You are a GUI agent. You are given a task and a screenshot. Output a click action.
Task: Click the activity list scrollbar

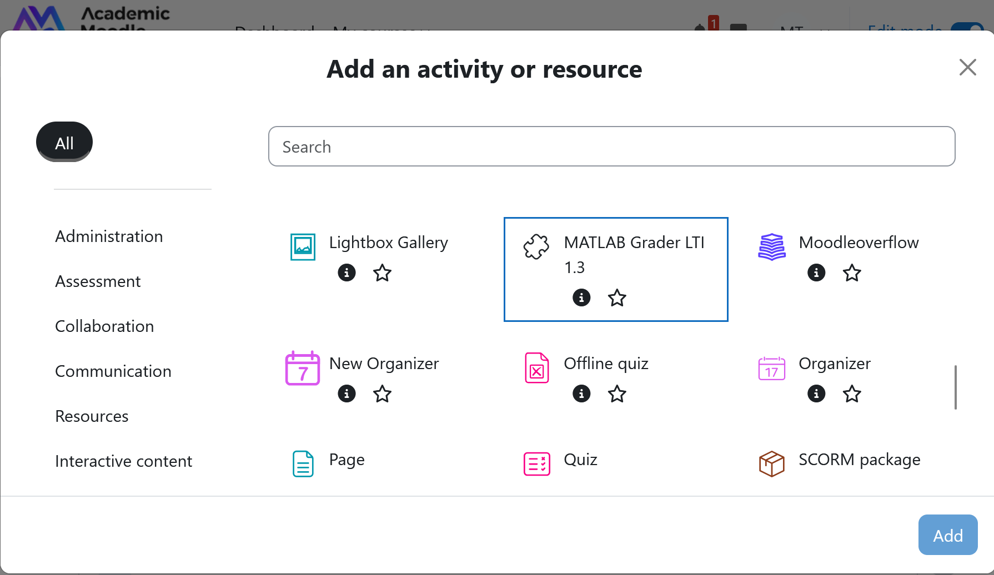point(955,387)
